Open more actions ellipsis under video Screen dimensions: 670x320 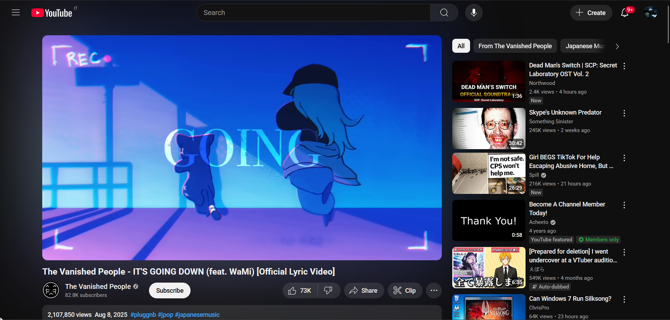coord(434,291)
